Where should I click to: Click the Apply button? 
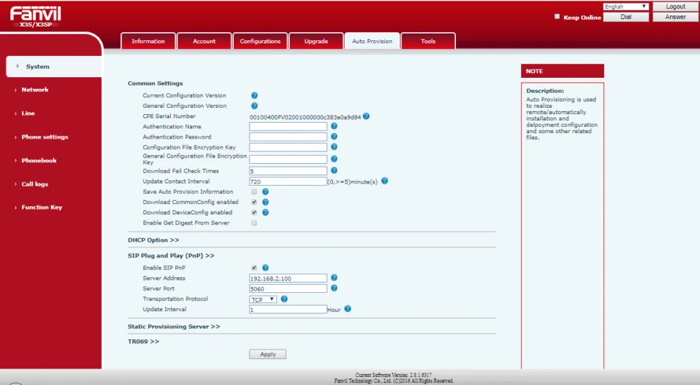267,354
